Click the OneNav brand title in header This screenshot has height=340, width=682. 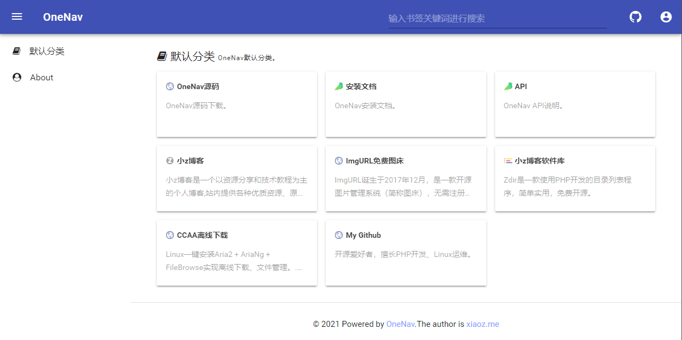63,17
